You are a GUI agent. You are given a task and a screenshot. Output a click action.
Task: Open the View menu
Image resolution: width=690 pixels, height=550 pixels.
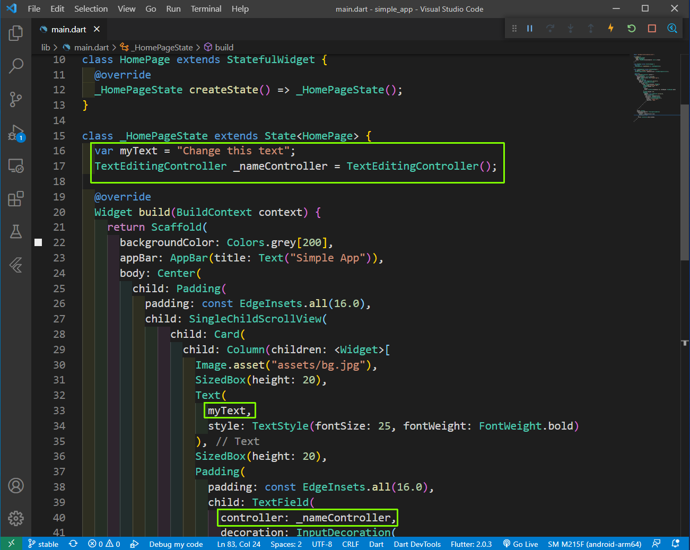(x=126, y=9)
